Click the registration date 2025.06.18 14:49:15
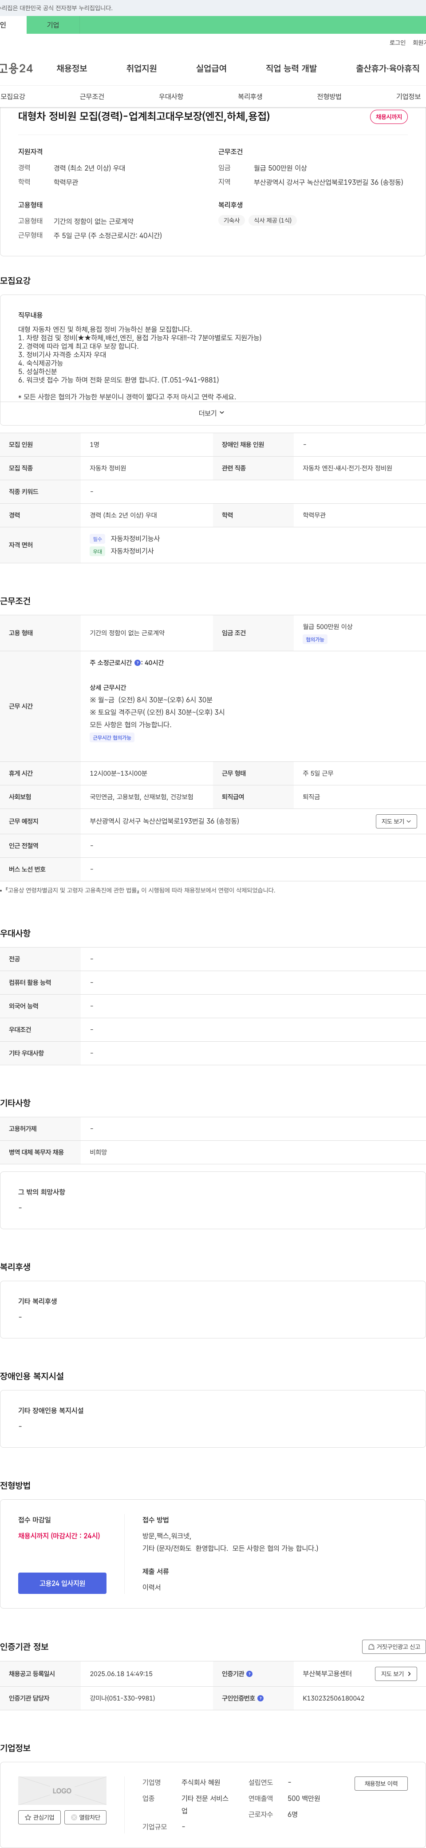426x1848 pixels. point(121,1674)
